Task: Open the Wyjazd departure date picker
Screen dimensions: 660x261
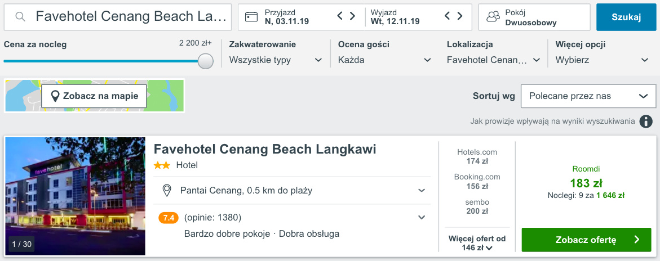Action: pyautogui.click(x=395, y=17)
